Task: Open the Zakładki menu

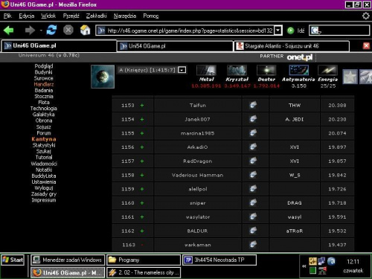Action: tap(96, 16)
